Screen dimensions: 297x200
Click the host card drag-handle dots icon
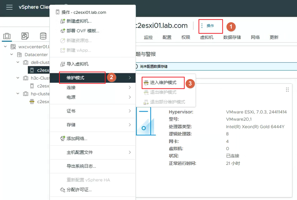[x=287, y=90]
